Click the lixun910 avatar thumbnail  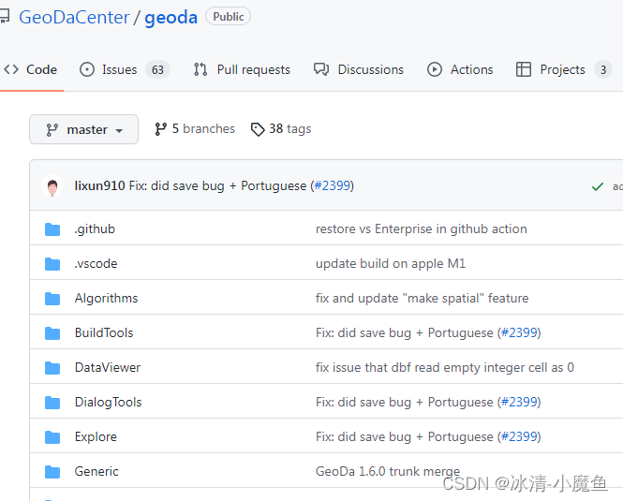pyautogui.click(x=52, y=186)
